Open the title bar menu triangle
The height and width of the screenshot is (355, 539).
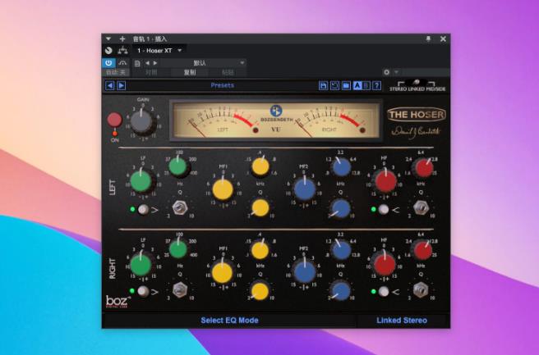click(108, 39)
